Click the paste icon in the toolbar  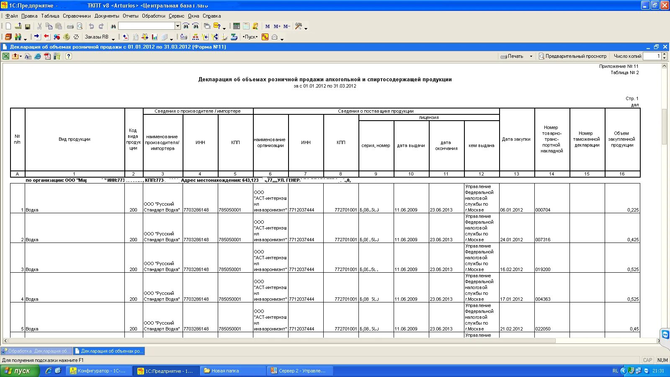point(59,26)
